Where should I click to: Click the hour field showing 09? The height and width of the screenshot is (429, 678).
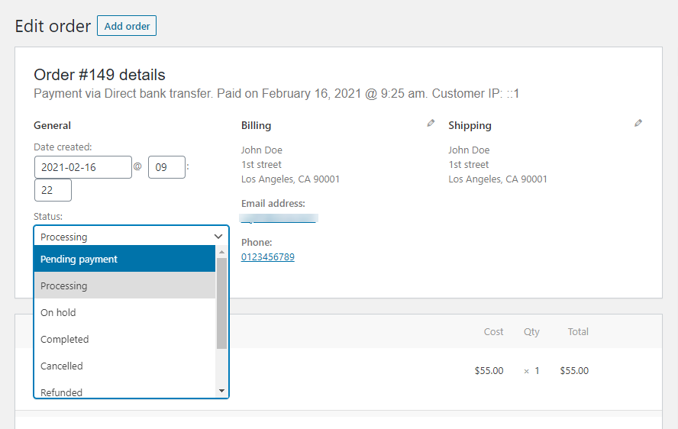[x=166, y=167]
